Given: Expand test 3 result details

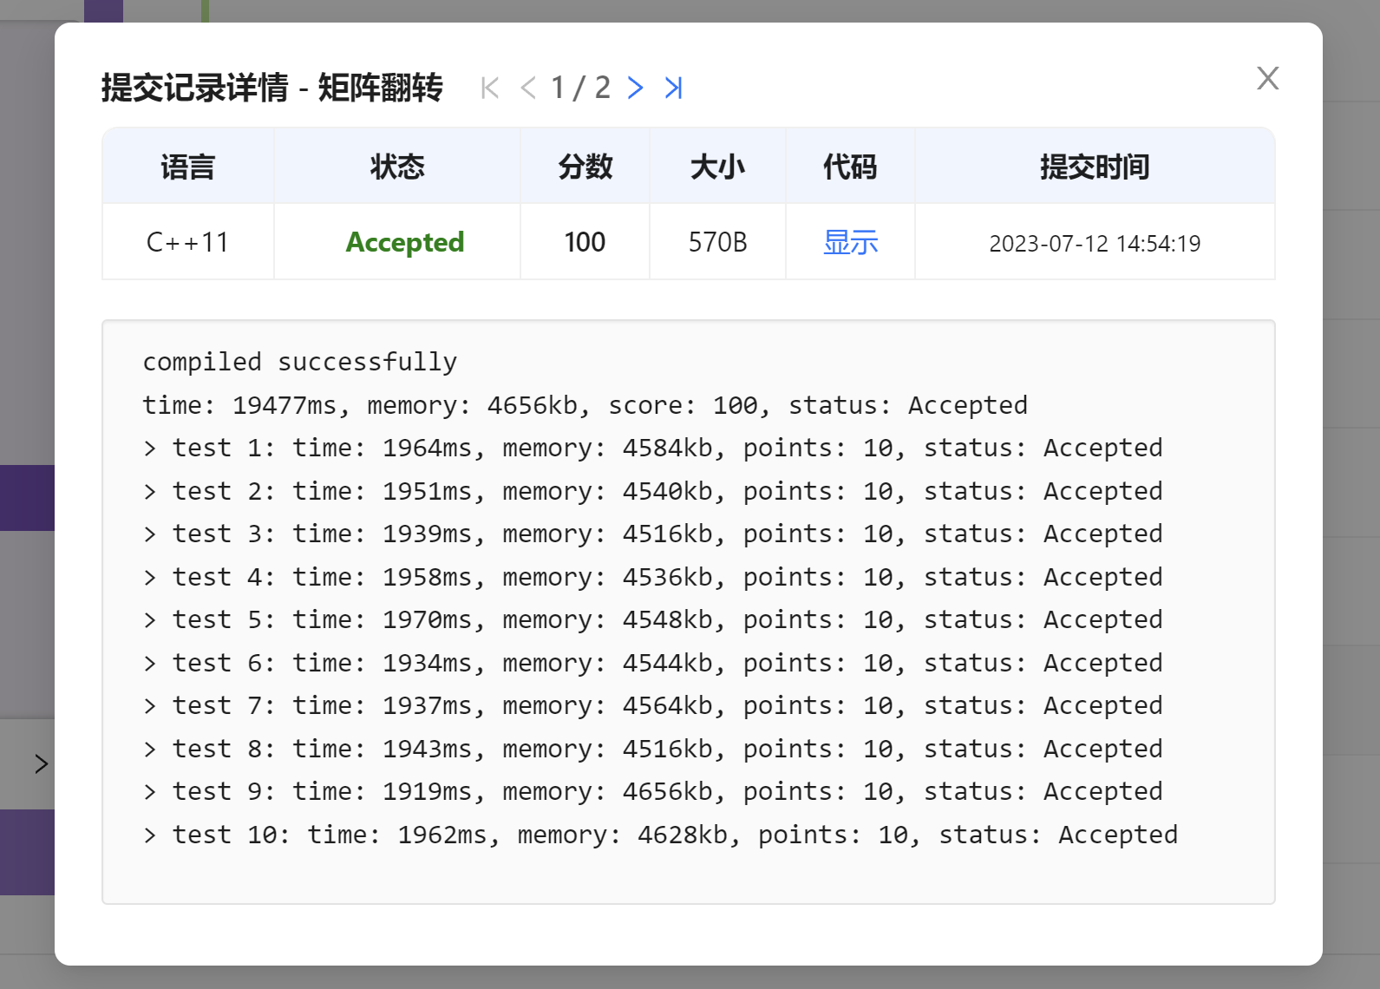Looking at the screenshot, I should tap(150, 534).
